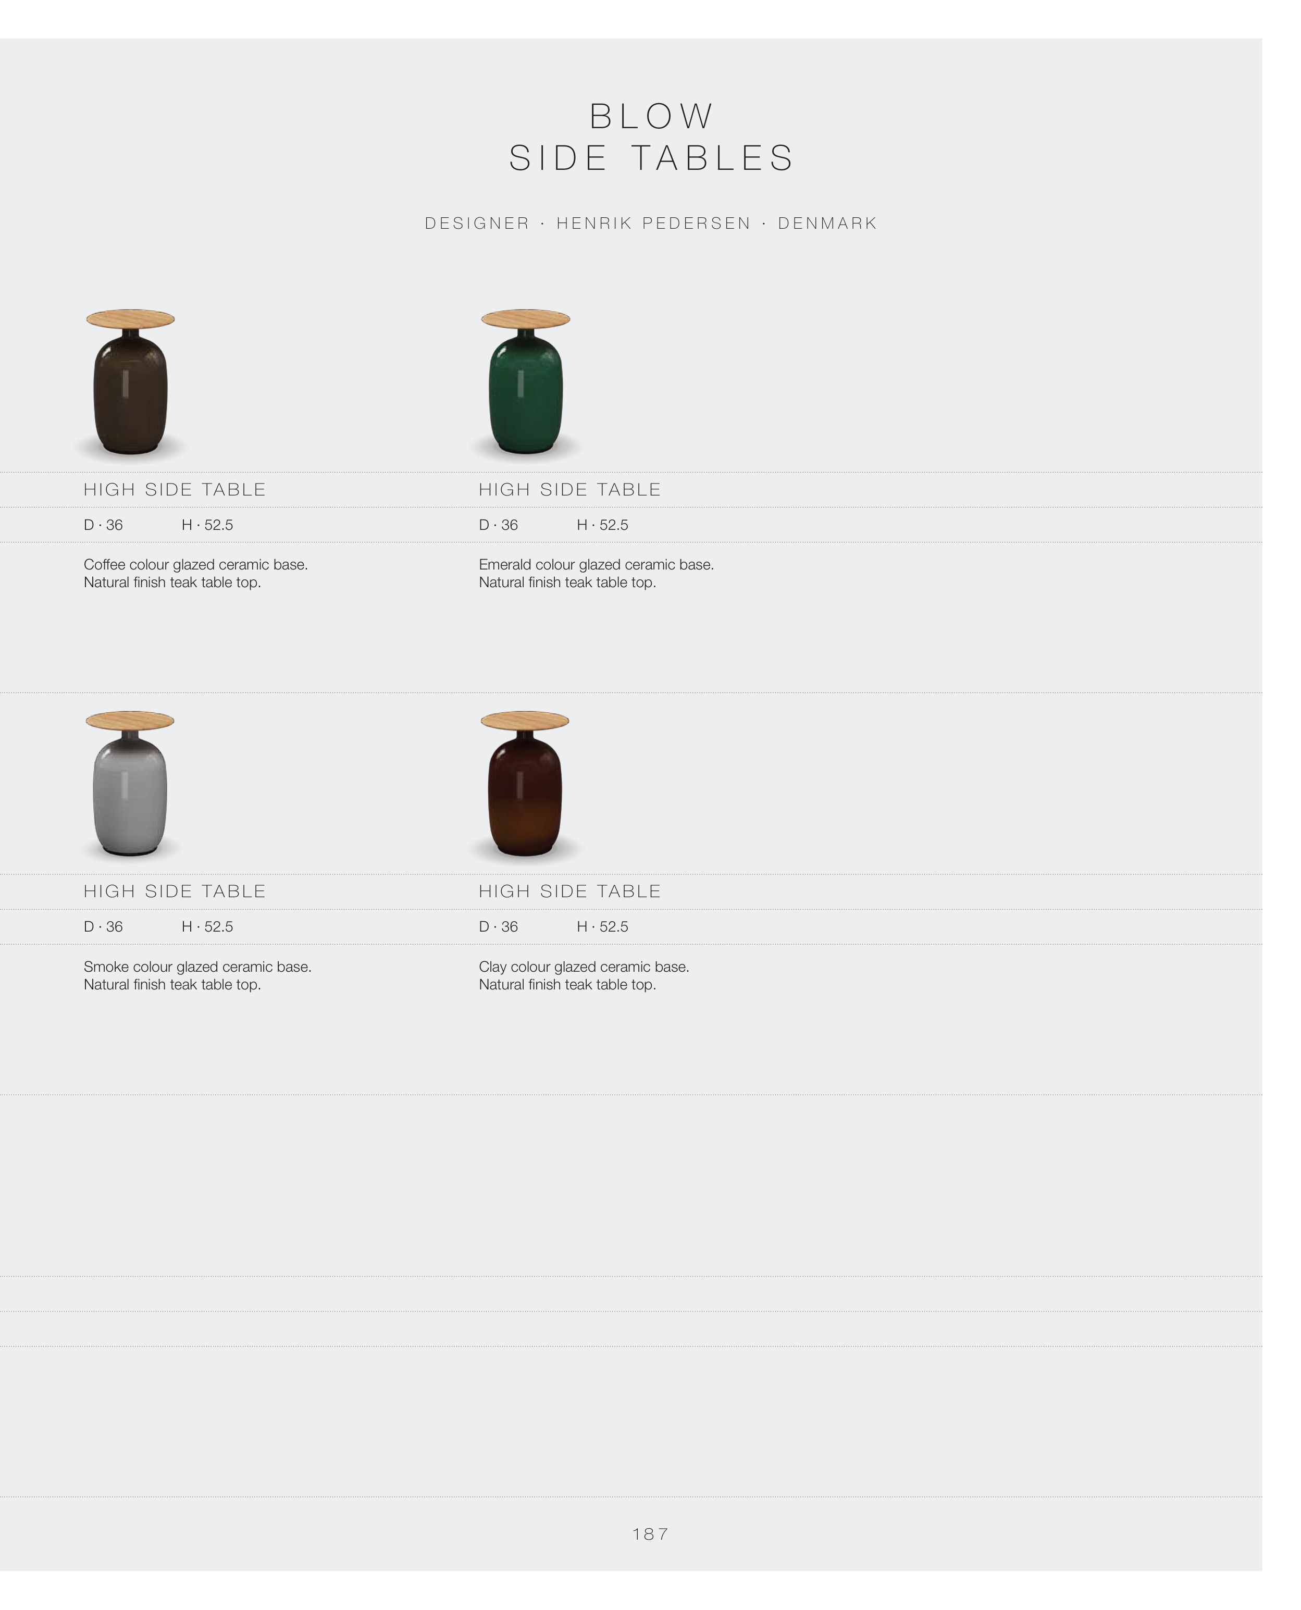
Task: Click the "D · 36" dimension under clay table
Action: [499, 926]
